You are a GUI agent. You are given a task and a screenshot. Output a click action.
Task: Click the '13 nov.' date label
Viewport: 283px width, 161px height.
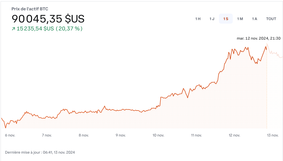(x=273, y=135)
